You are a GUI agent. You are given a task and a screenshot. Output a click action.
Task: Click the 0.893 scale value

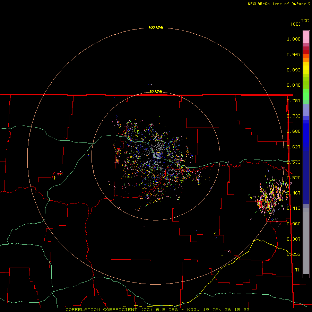[294, 70]
